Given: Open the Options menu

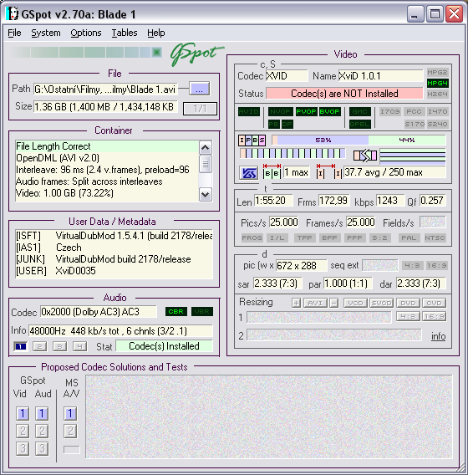Looking at the screenshot, I should click(x=86, y=33).
